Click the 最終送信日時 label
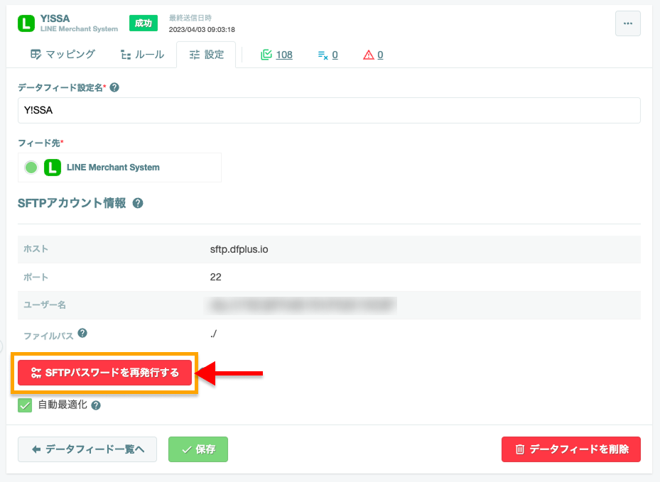The width and height of the screenshot is (660, 482). pos(190,18)
